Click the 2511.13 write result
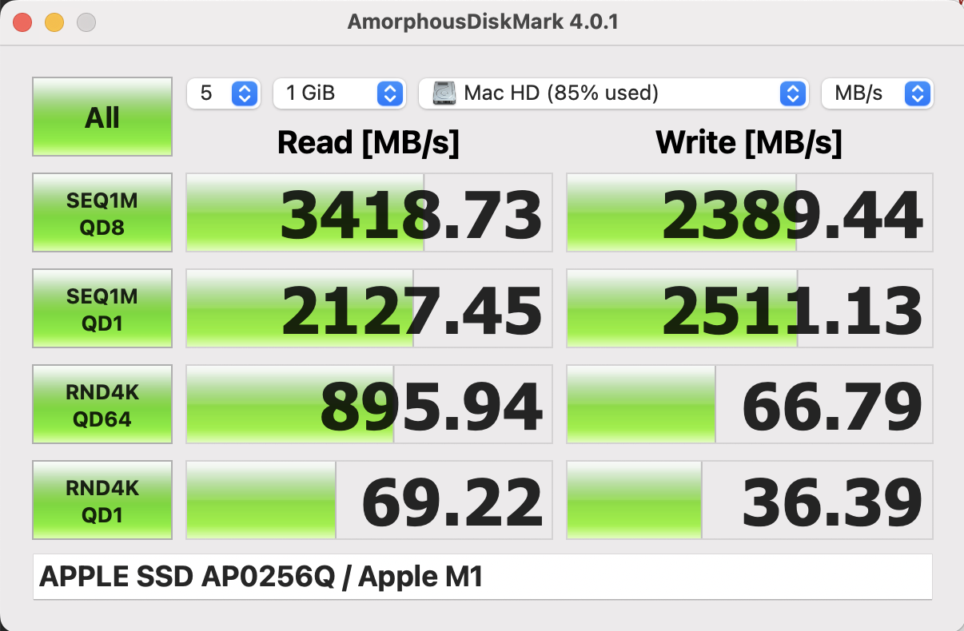Viewport: 964px width, 631px height. tap(750, 308)
